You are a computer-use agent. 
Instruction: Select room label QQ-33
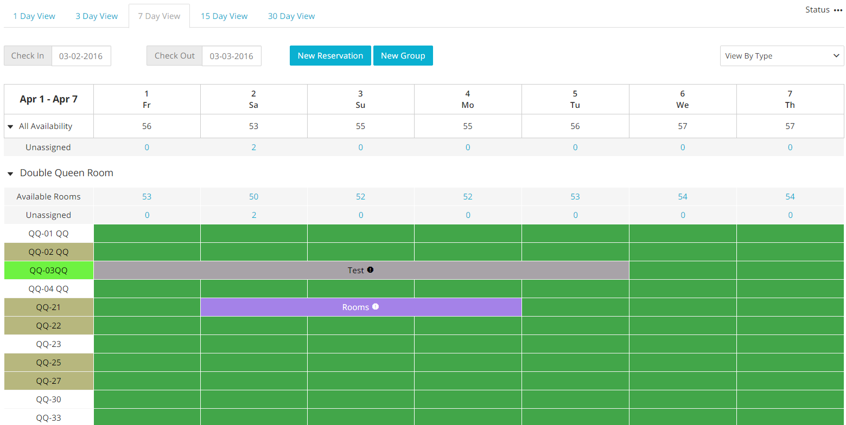pyautogui.click(x=49, y=418)
